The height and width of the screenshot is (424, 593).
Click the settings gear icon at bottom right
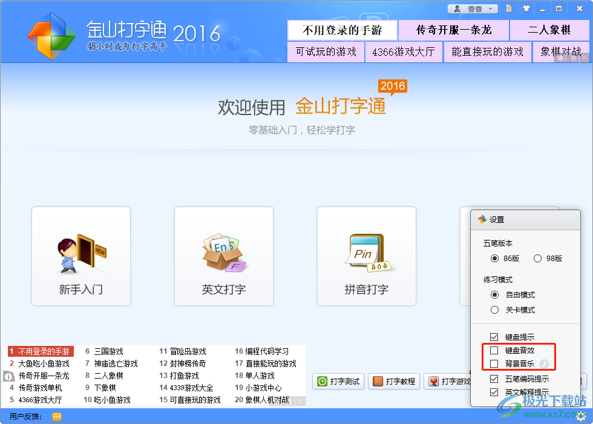click(x=581, y=417)
